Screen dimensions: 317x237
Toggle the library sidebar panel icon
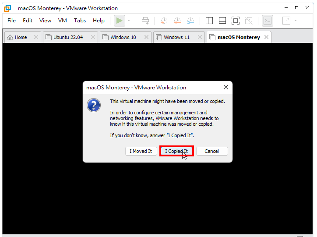tap(209, 21)
